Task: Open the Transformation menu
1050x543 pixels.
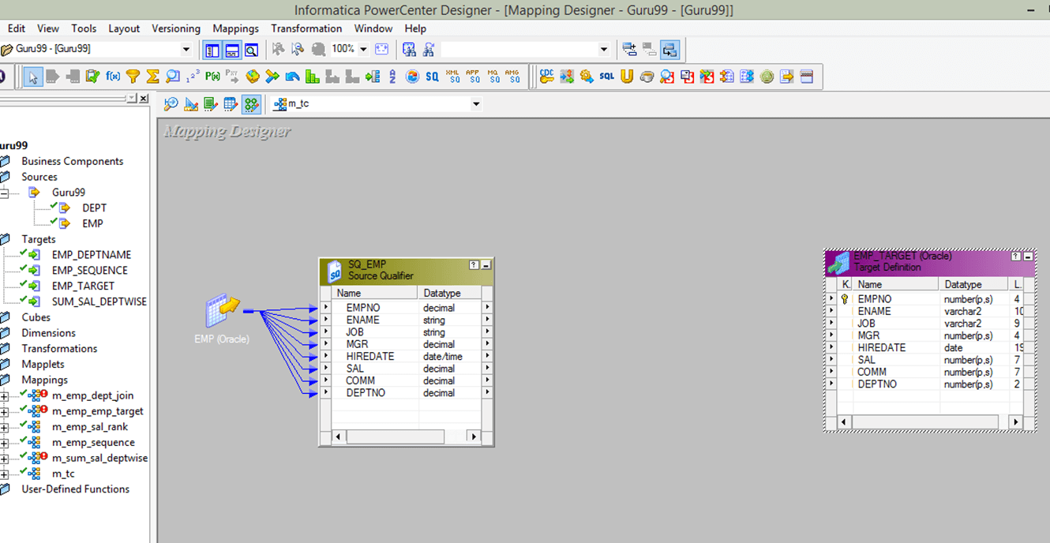Action: click(306, 28)
